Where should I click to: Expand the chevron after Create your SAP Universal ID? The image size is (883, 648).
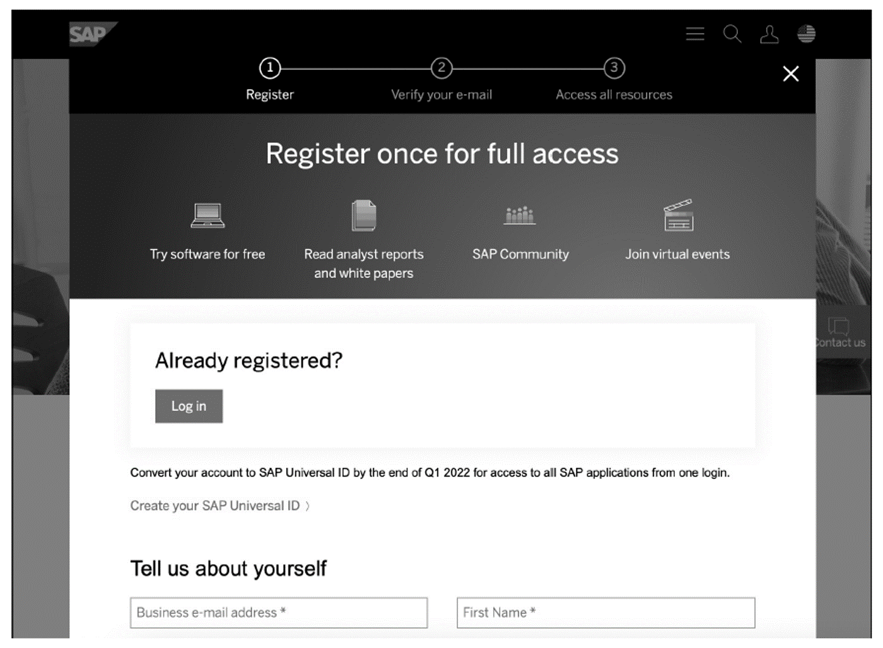tap(308, 506)
